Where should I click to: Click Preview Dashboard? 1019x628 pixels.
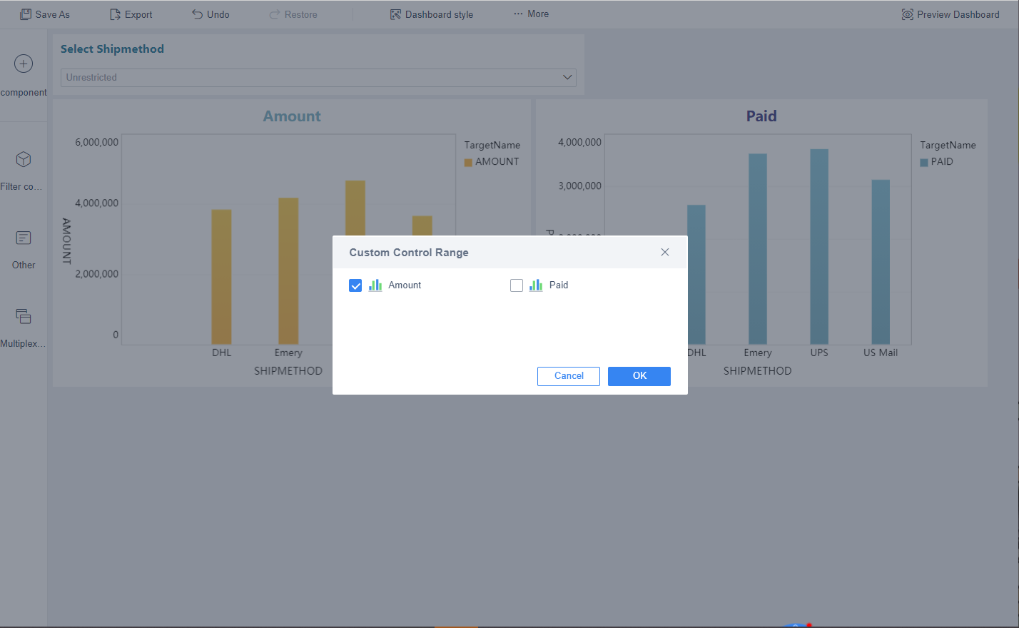coord(950,14)
